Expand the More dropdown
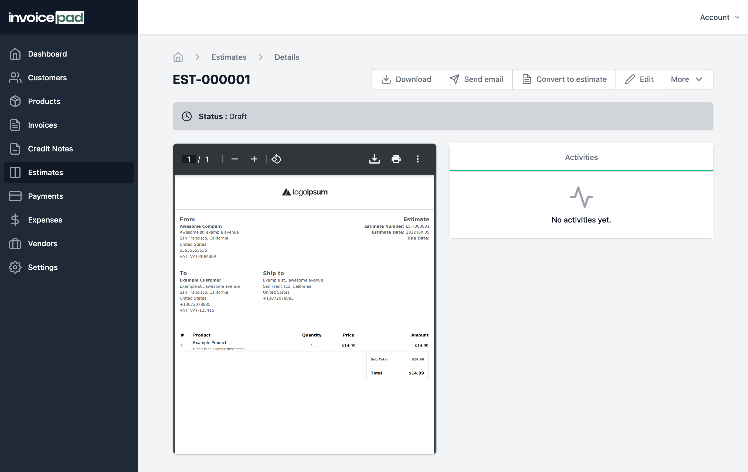 pyautogui.click(x=688, y=79)
